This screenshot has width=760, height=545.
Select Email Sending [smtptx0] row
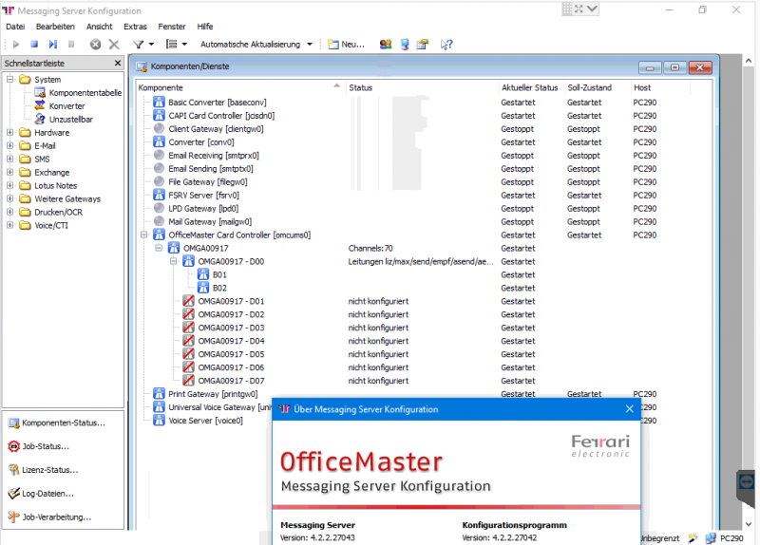pos(211,169)
